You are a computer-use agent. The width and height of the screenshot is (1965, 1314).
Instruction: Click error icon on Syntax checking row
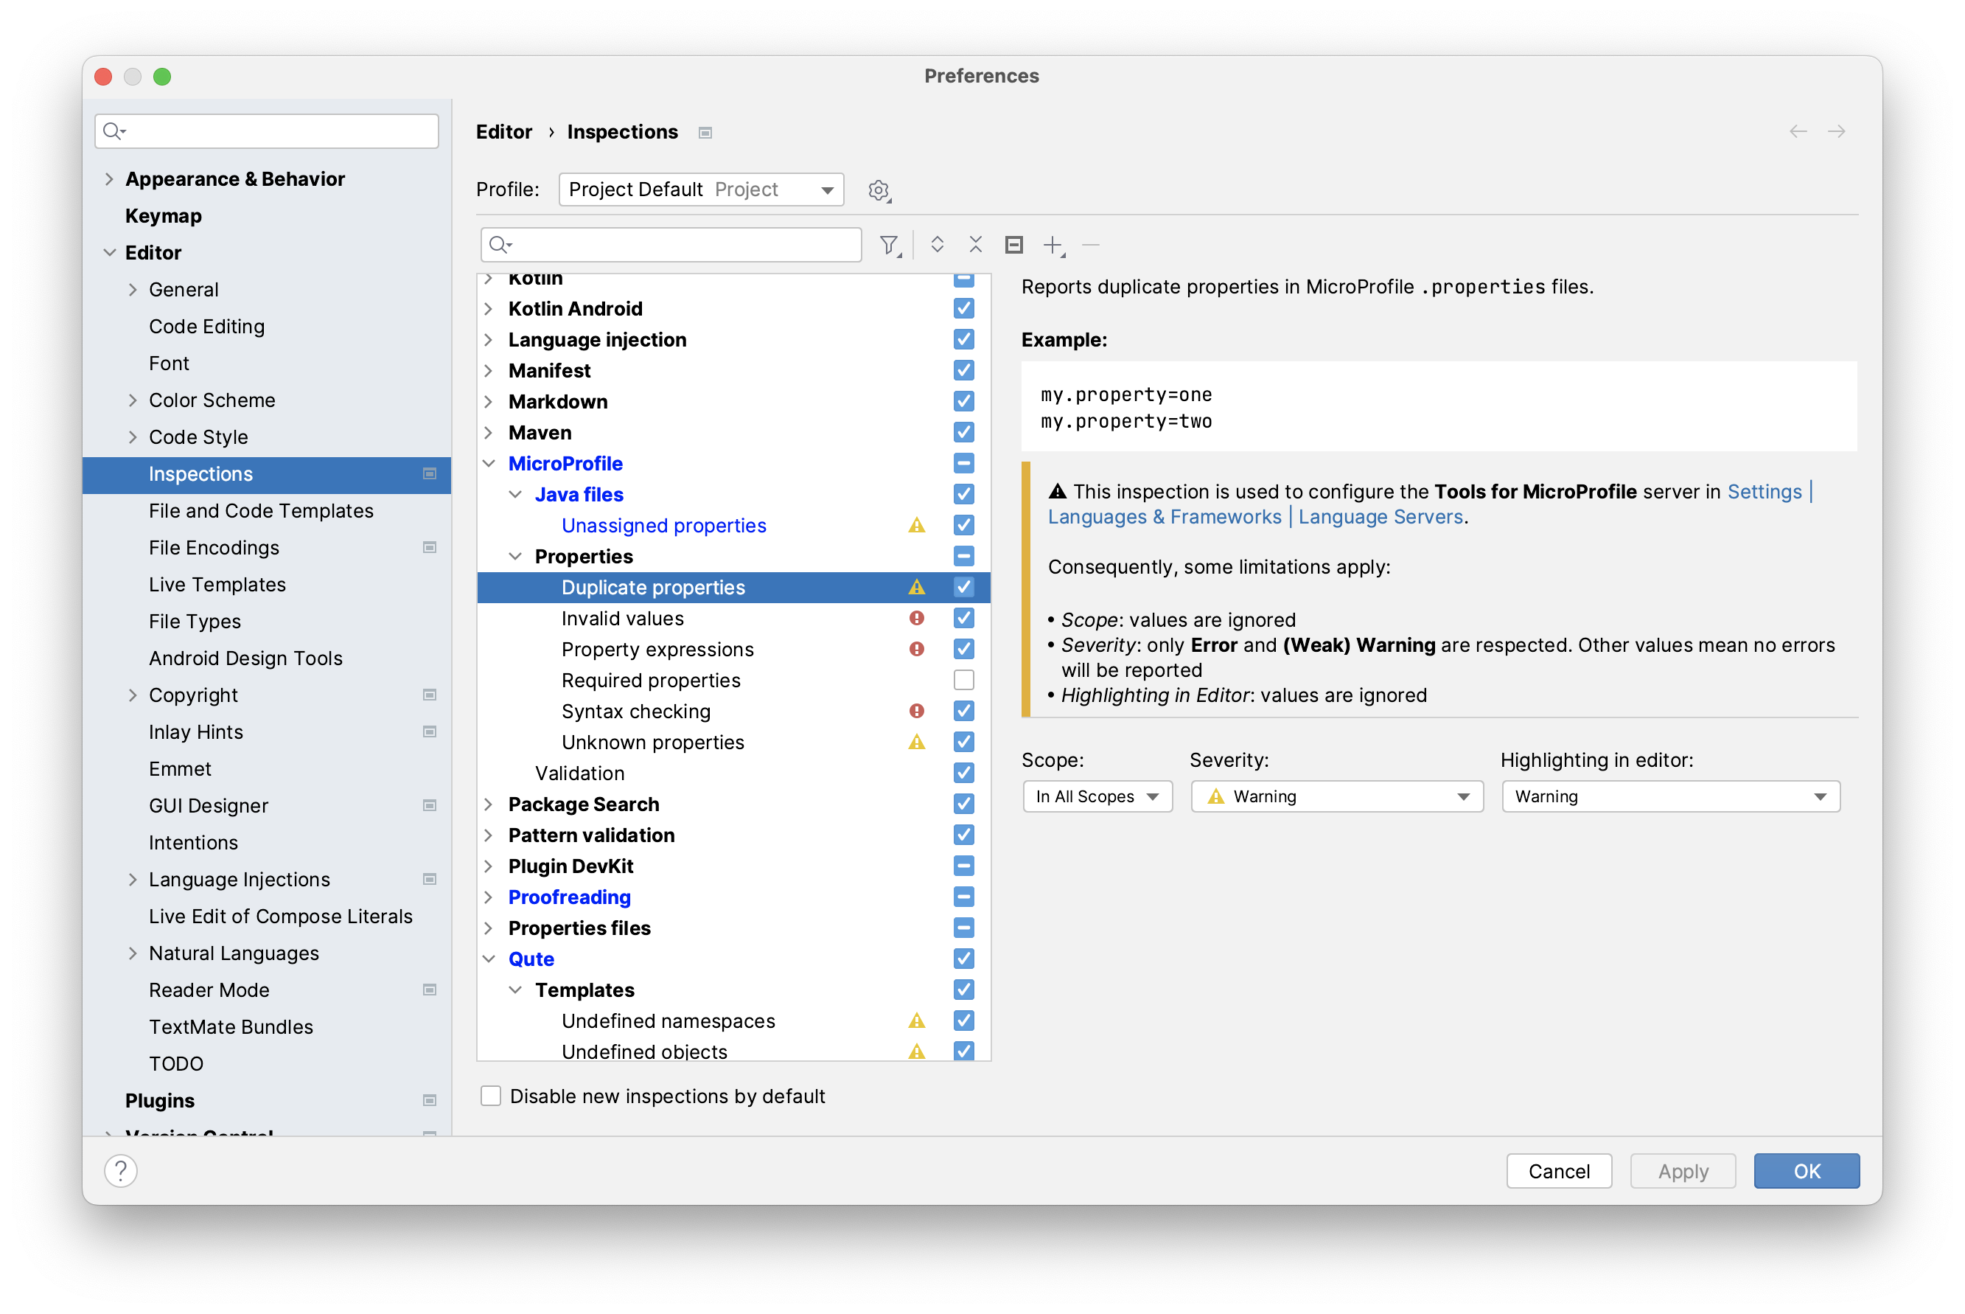click(916, 712)
